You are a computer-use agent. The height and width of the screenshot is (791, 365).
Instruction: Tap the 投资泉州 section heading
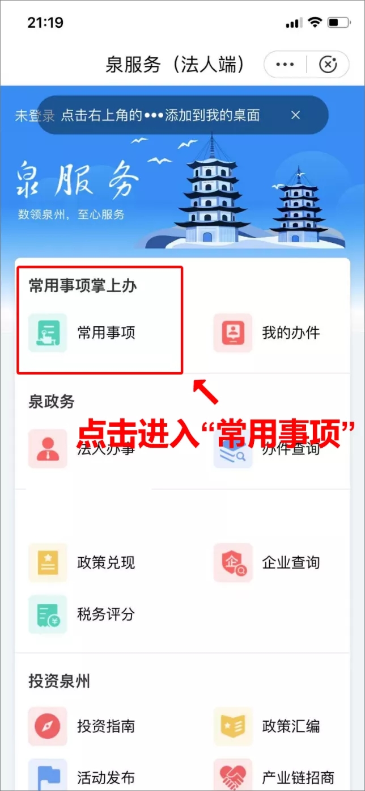(x=59, y=681)
